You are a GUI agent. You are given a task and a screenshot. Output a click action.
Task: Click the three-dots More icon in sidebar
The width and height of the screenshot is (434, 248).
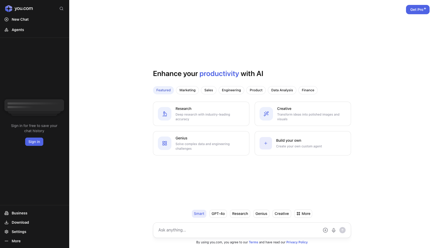(x=6, y=241)
